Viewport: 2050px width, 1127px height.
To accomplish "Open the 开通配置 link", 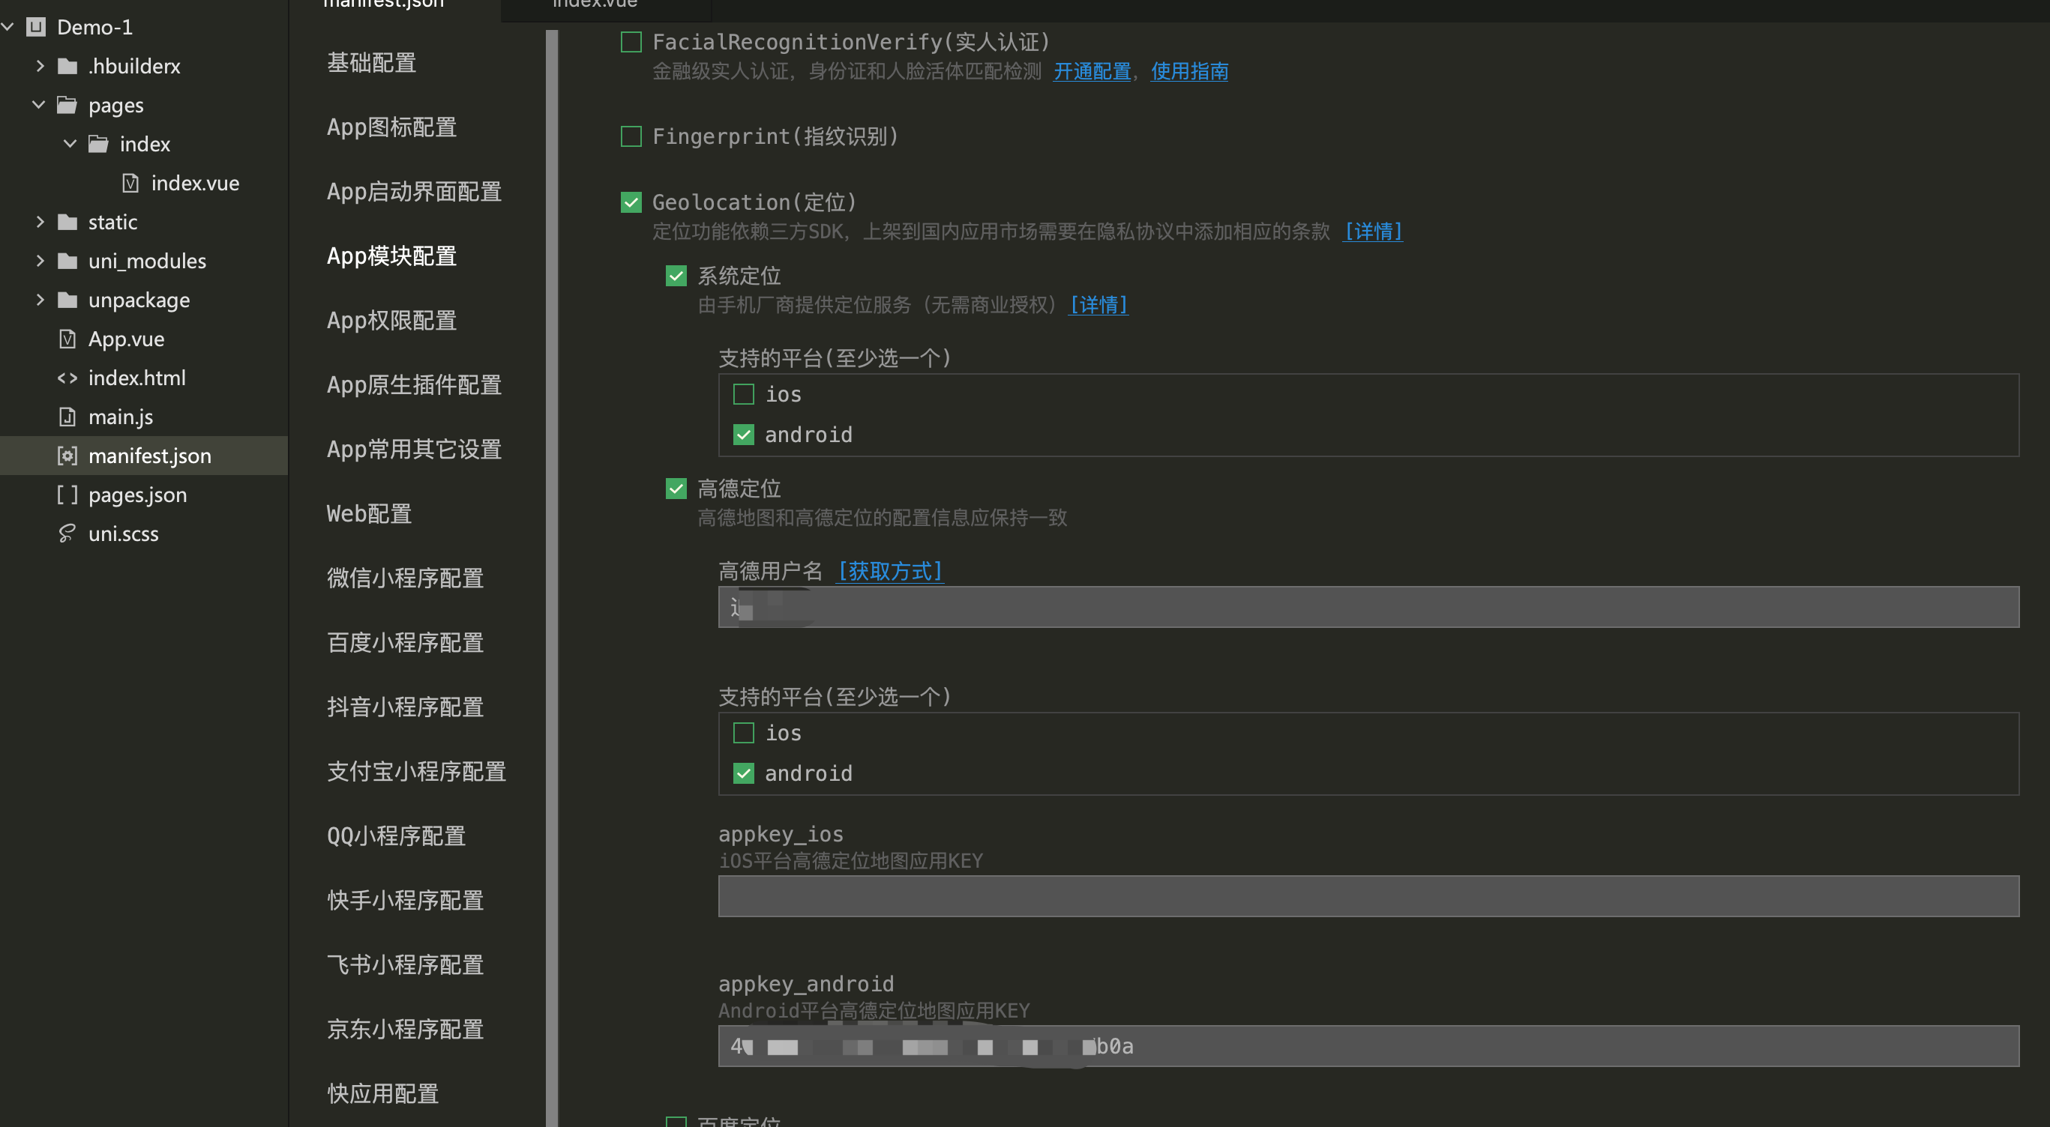I will pos(1092,72).
